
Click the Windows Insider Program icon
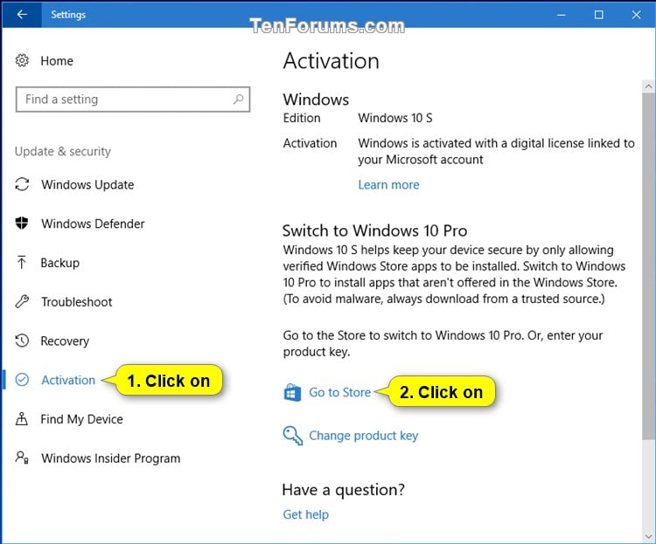pos(22,458)
